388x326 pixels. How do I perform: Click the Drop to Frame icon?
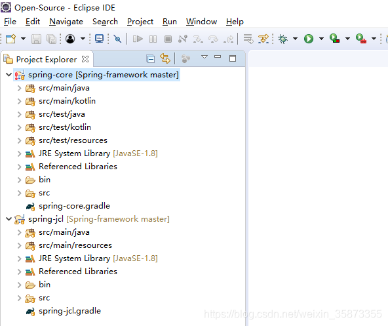(x=248, y=39)
